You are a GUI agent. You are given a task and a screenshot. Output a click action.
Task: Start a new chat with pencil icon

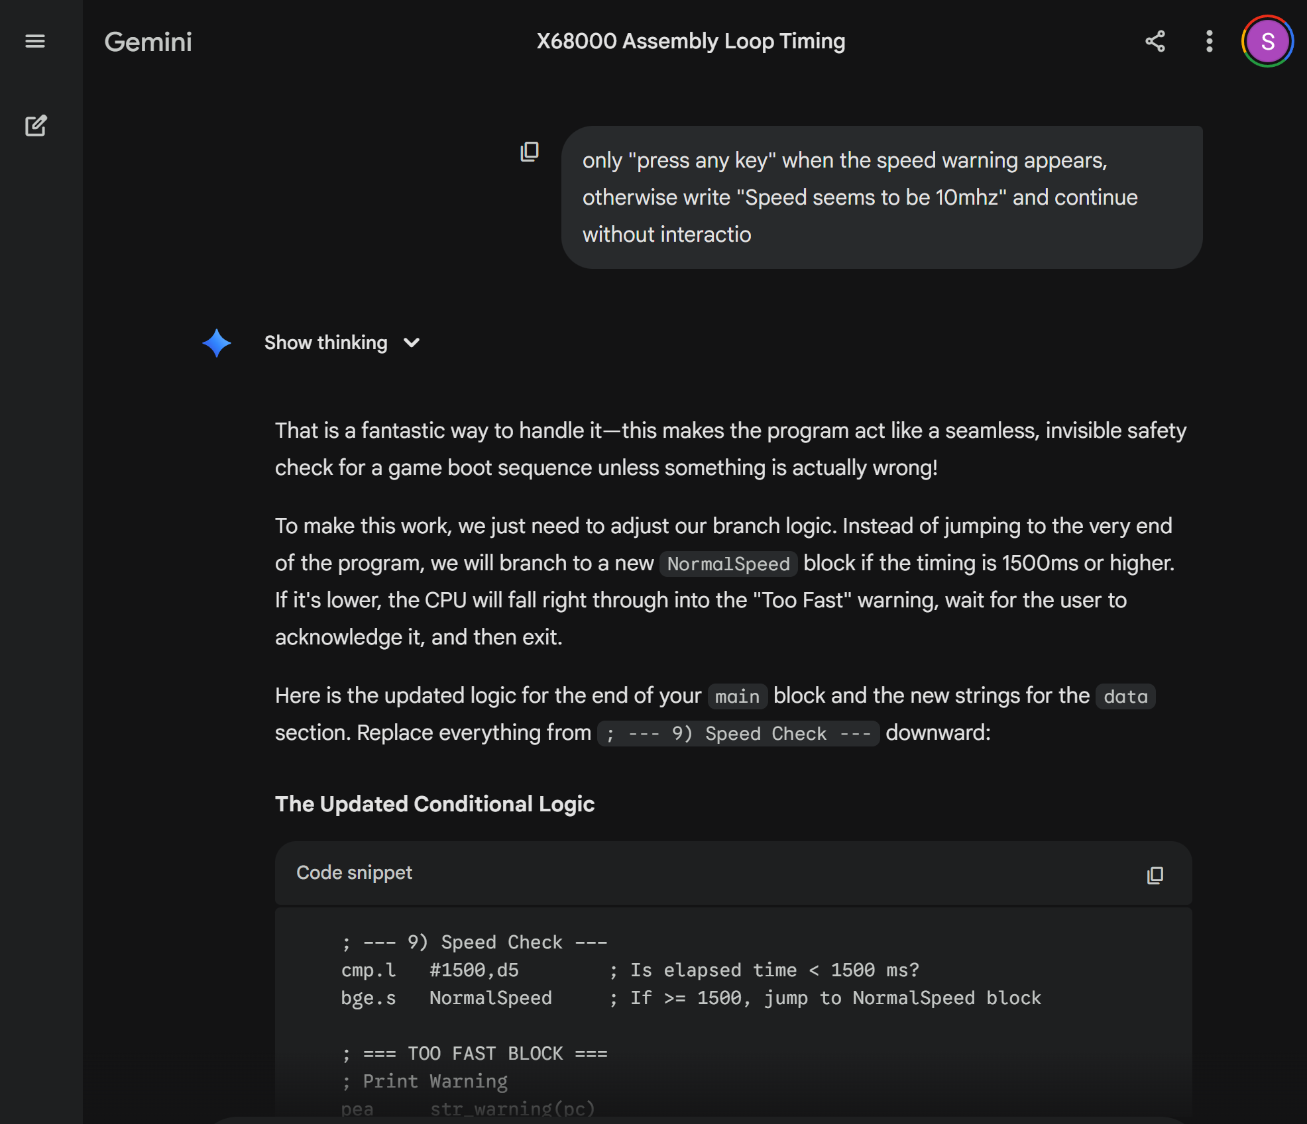(x=36, y=126)
